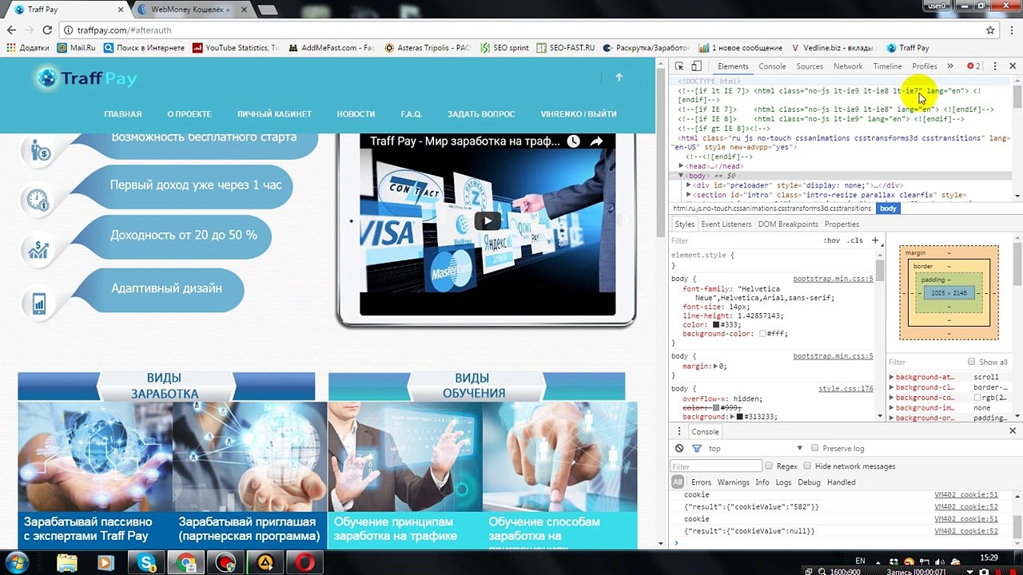Open the style.css:176 source link

tap(846, 389)
